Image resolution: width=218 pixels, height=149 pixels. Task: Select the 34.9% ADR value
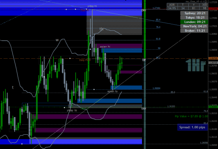[x=172, y=8]
